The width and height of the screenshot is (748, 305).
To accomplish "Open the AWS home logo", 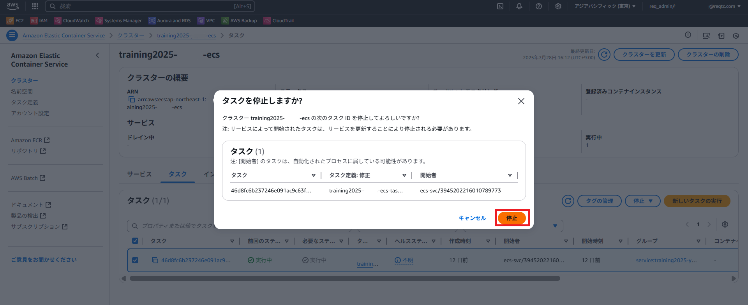I will coord(12,6).
